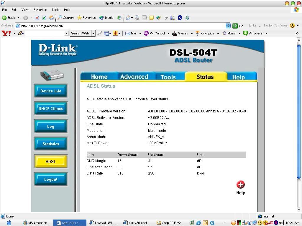
Task: Open the Favorites star toolbar button
Action: [x=86, y=18]
